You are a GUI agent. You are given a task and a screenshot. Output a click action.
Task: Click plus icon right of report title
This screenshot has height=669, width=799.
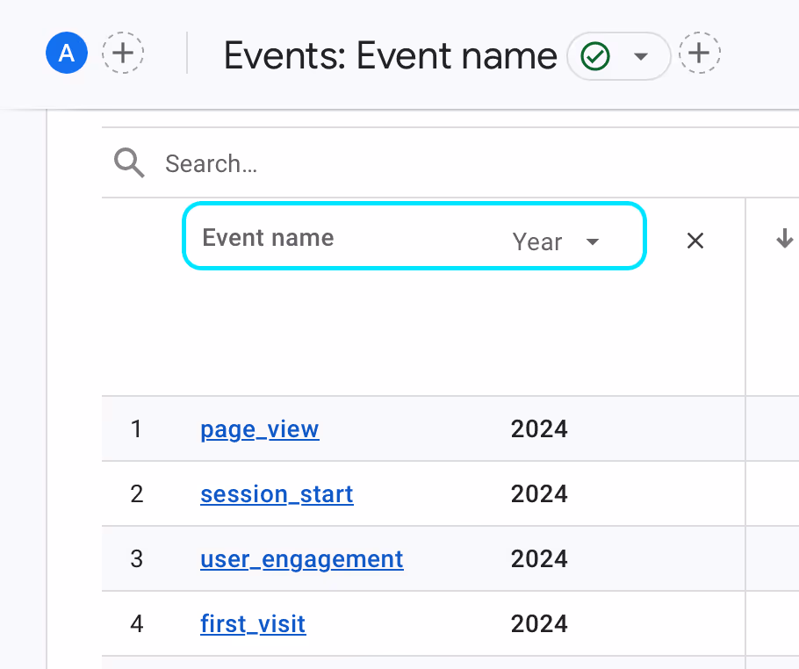click(699, 54)
